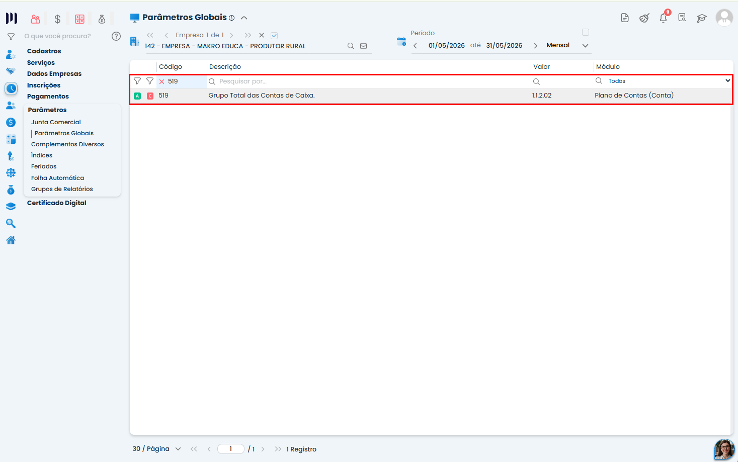Select Junta Comercial menu item
The height and width of the screenshot is (462, 738).
tap(56, 122)
